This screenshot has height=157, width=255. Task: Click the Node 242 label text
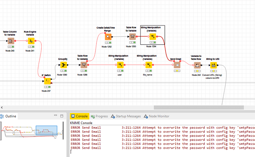click(x=196, y=75)
